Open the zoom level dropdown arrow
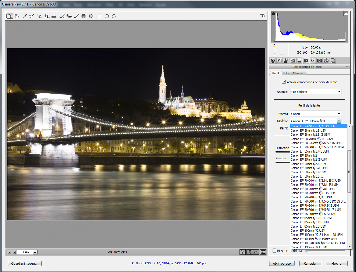The height and width of the screenshot is (272, 356). point(35,252)
